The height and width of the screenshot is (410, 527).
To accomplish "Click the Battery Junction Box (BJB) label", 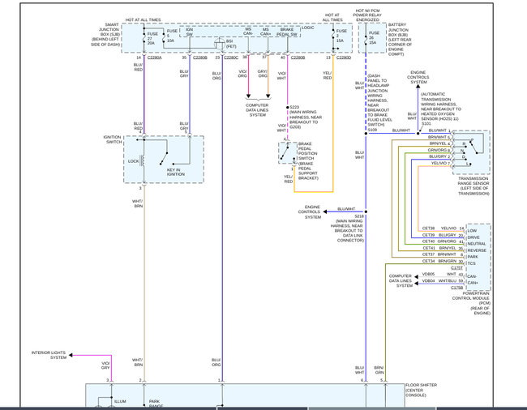I will click(x=400, y=39).
